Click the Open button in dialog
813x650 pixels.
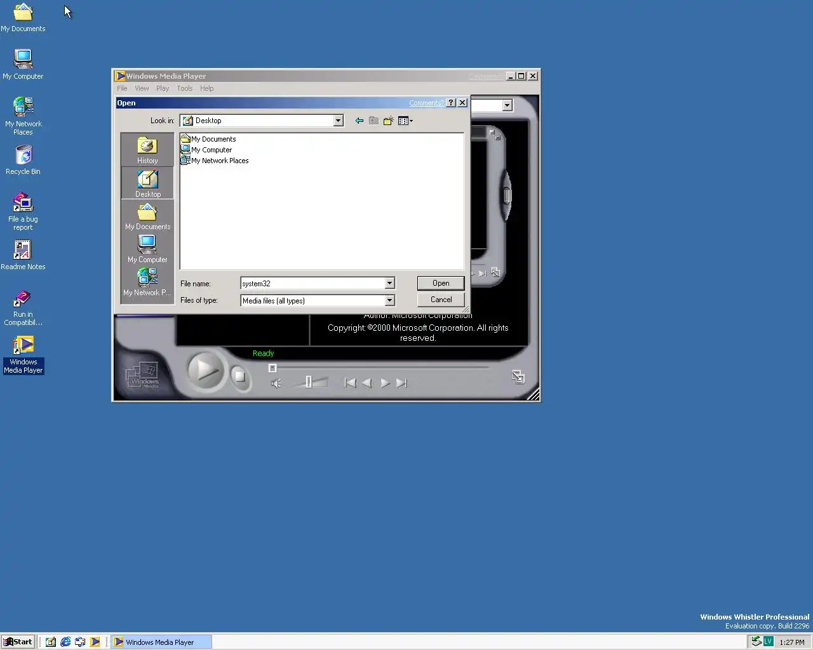[x=441, y=283]
